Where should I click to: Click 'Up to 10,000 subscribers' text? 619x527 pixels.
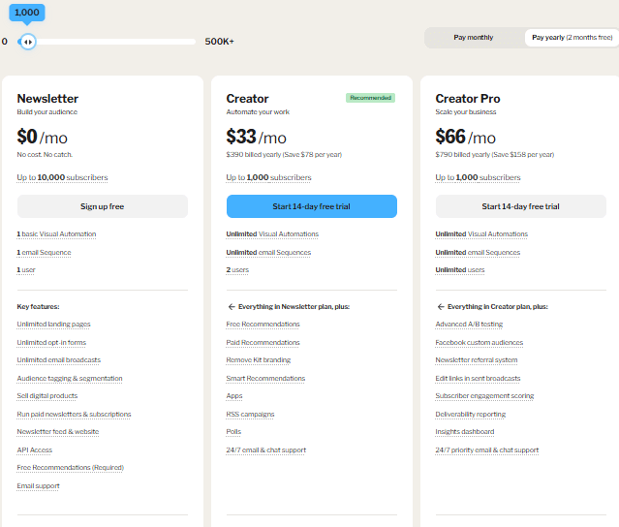point(62,177)
